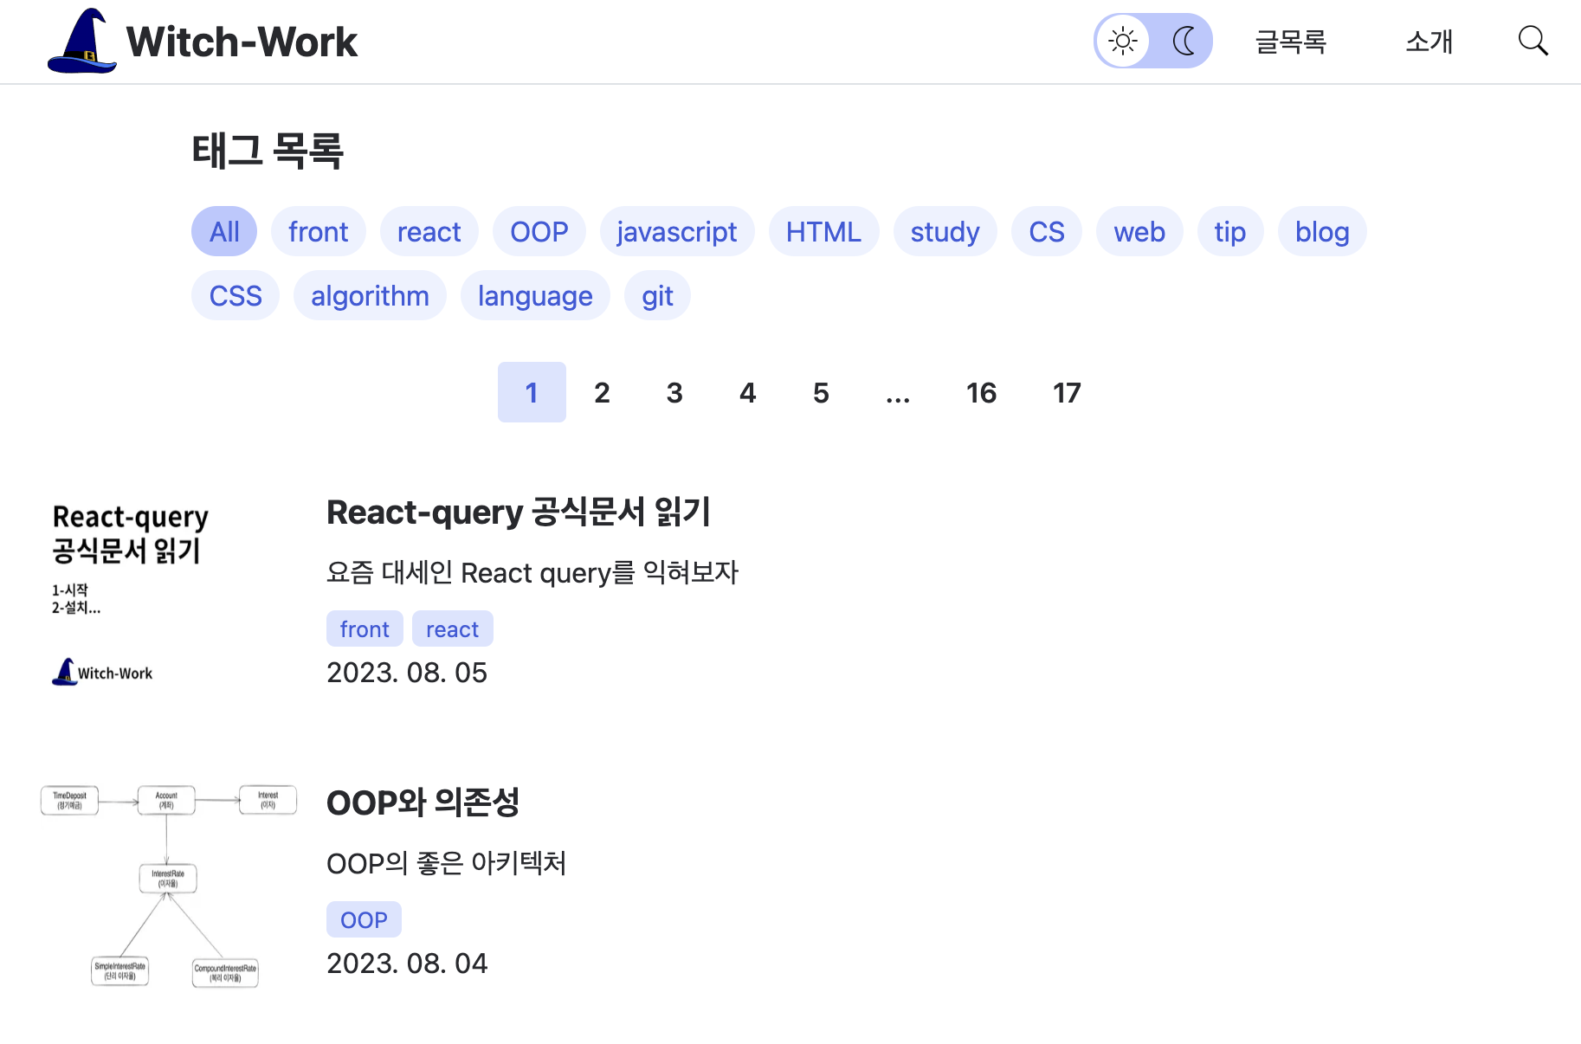Open the React-query 공식문서 읽기 post
1581x1044 pixels.
[518, 512]
